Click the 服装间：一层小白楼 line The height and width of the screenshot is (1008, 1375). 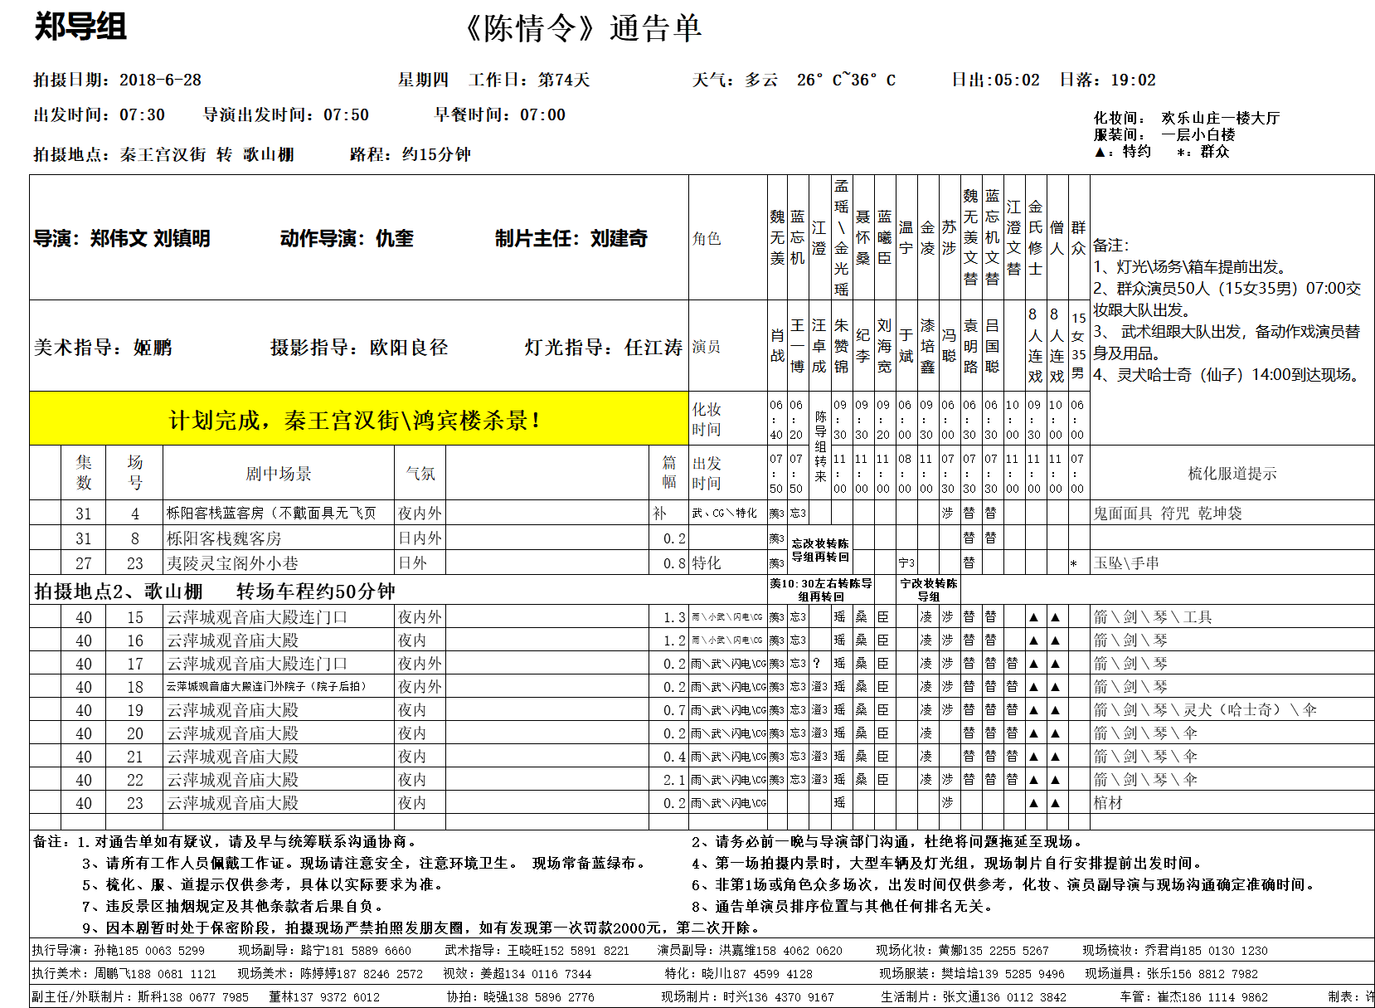1164,134
